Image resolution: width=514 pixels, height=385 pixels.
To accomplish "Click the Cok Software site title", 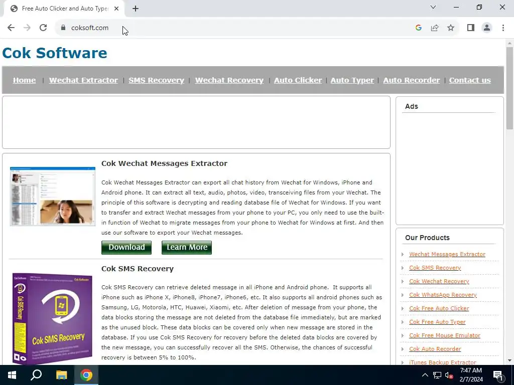I will point(55,53).
